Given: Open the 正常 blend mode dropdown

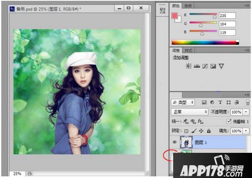Looking at the screenshot, I should coord(190,112).
